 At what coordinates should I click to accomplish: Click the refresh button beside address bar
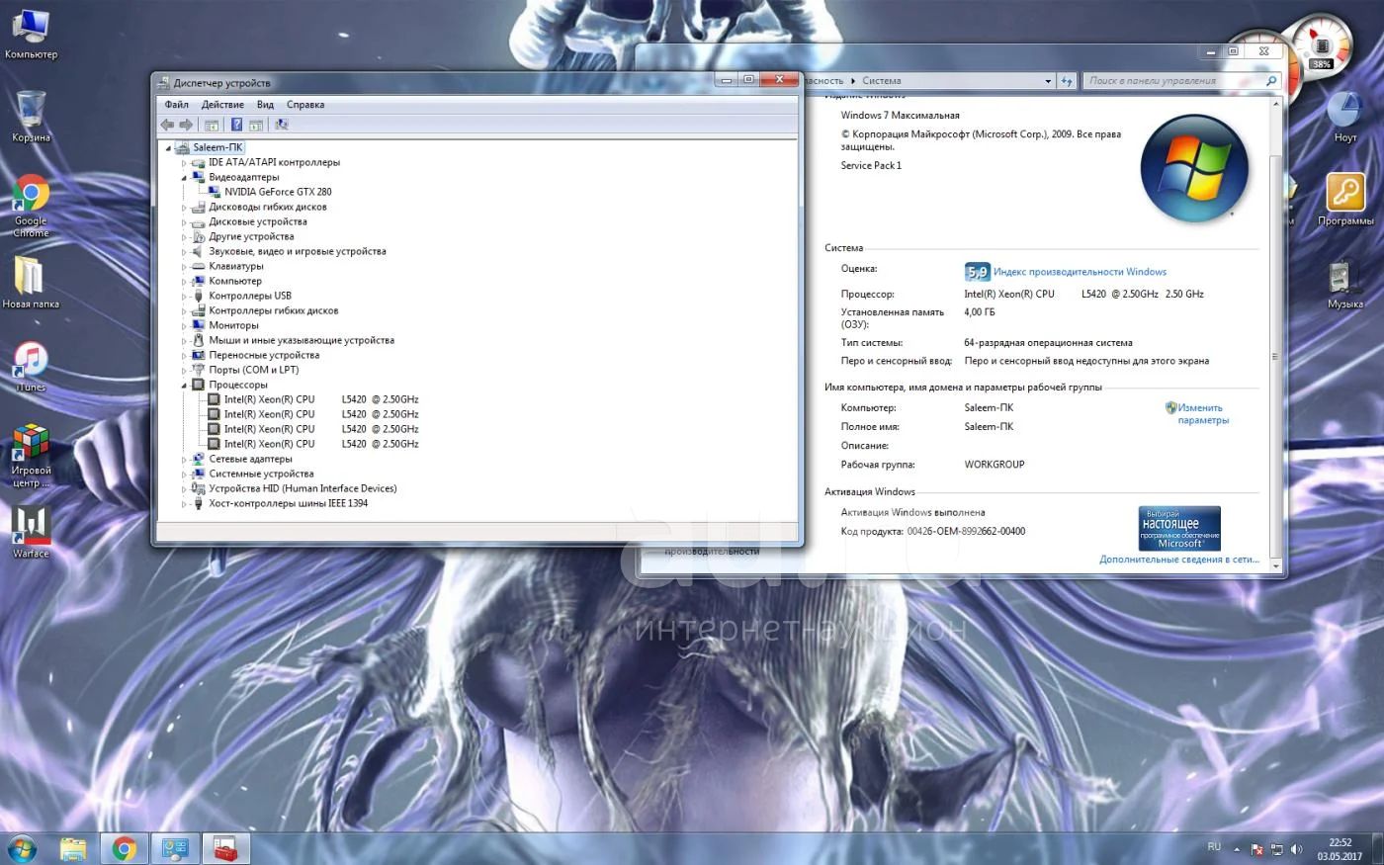coord(1067,81)
